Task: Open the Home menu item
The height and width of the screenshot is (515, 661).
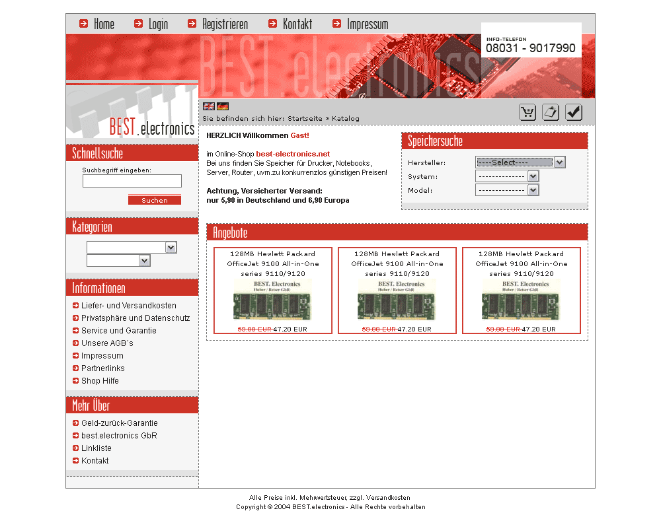Action: click(x=104, y=24)
